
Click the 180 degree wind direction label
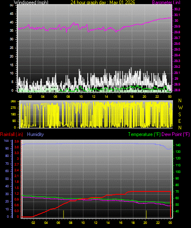13,115
